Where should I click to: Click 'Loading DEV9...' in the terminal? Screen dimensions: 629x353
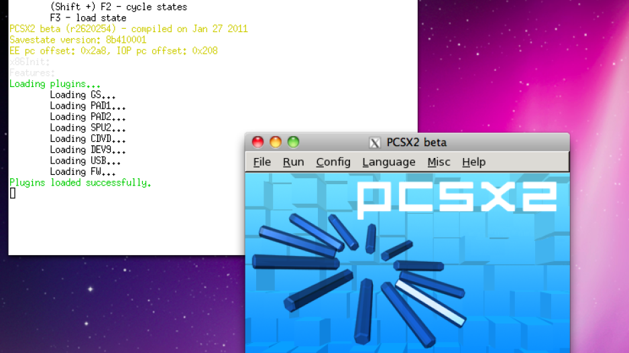tap(88, 150)
